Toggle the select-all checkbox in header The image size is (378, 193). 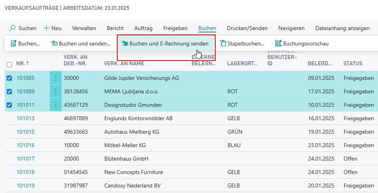[9, 64]
